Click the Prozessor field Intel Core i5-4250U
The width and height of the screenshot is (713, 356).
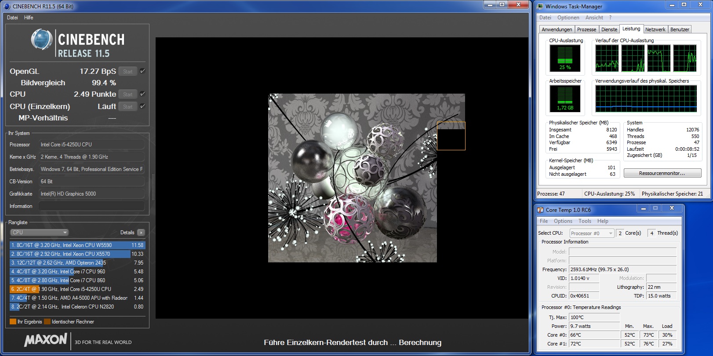(x=91, y=145)
